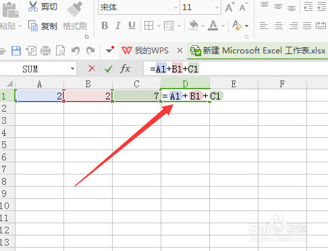Image resolution: width=328 pixels, height=251 pixels.
Task: Toggle Italic formatting
Action: tap(118, 26)
